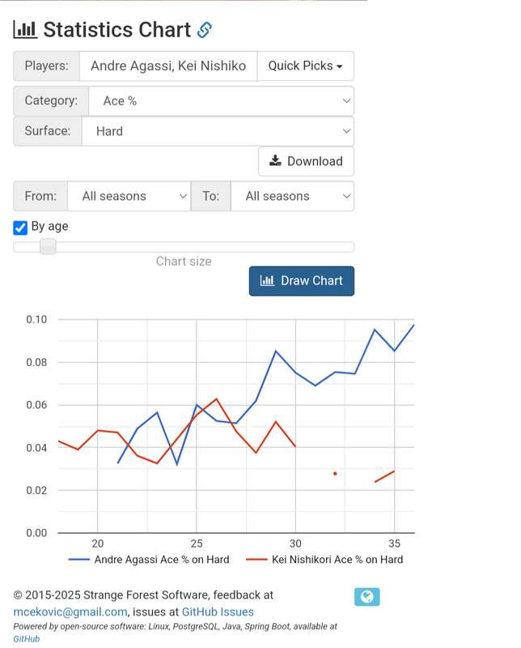Viewport: 521px width, 648px height.
Task: Open the Surface dropdown showing Hard
Action: click(218, 131)
